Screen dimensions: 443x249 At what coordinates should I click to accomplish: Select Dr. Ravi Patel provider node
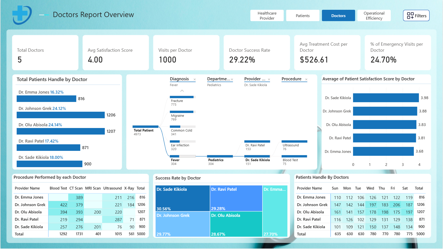(x=257, y=145)
